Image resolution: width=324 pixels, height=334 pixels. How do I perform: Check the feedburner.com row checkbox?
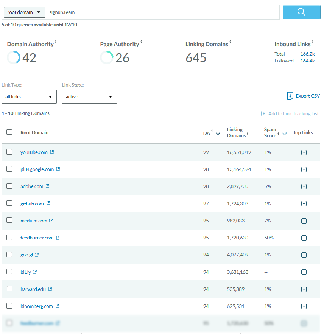tap(9, 237)
